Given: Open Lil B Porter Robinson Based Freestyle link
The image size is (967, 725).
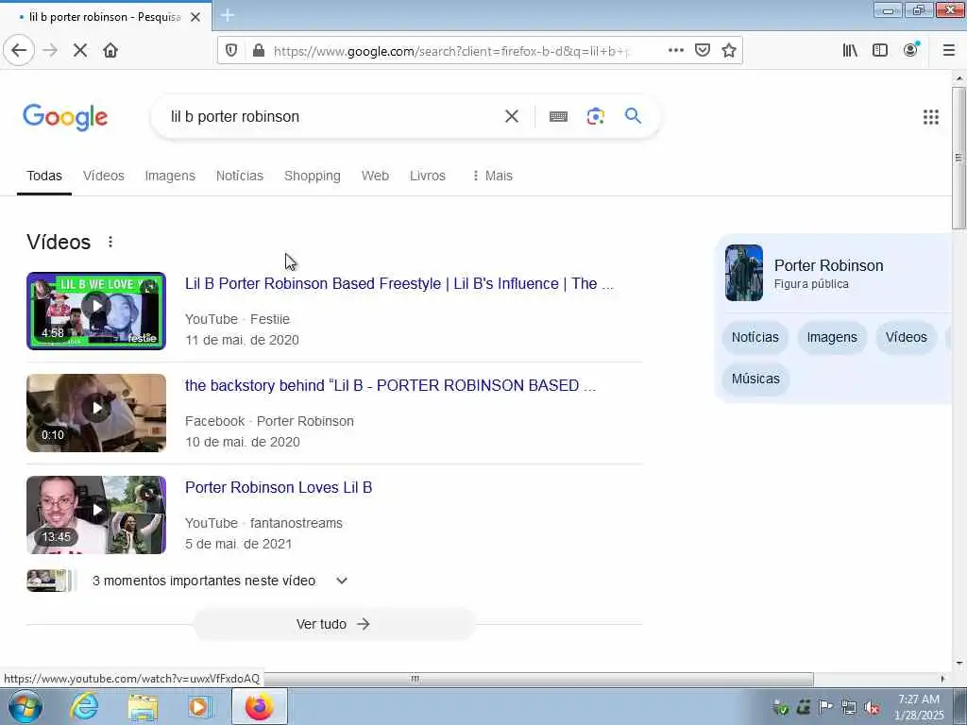Looking at the screenshot, I should pyautogui.click(x=399, y=283).
